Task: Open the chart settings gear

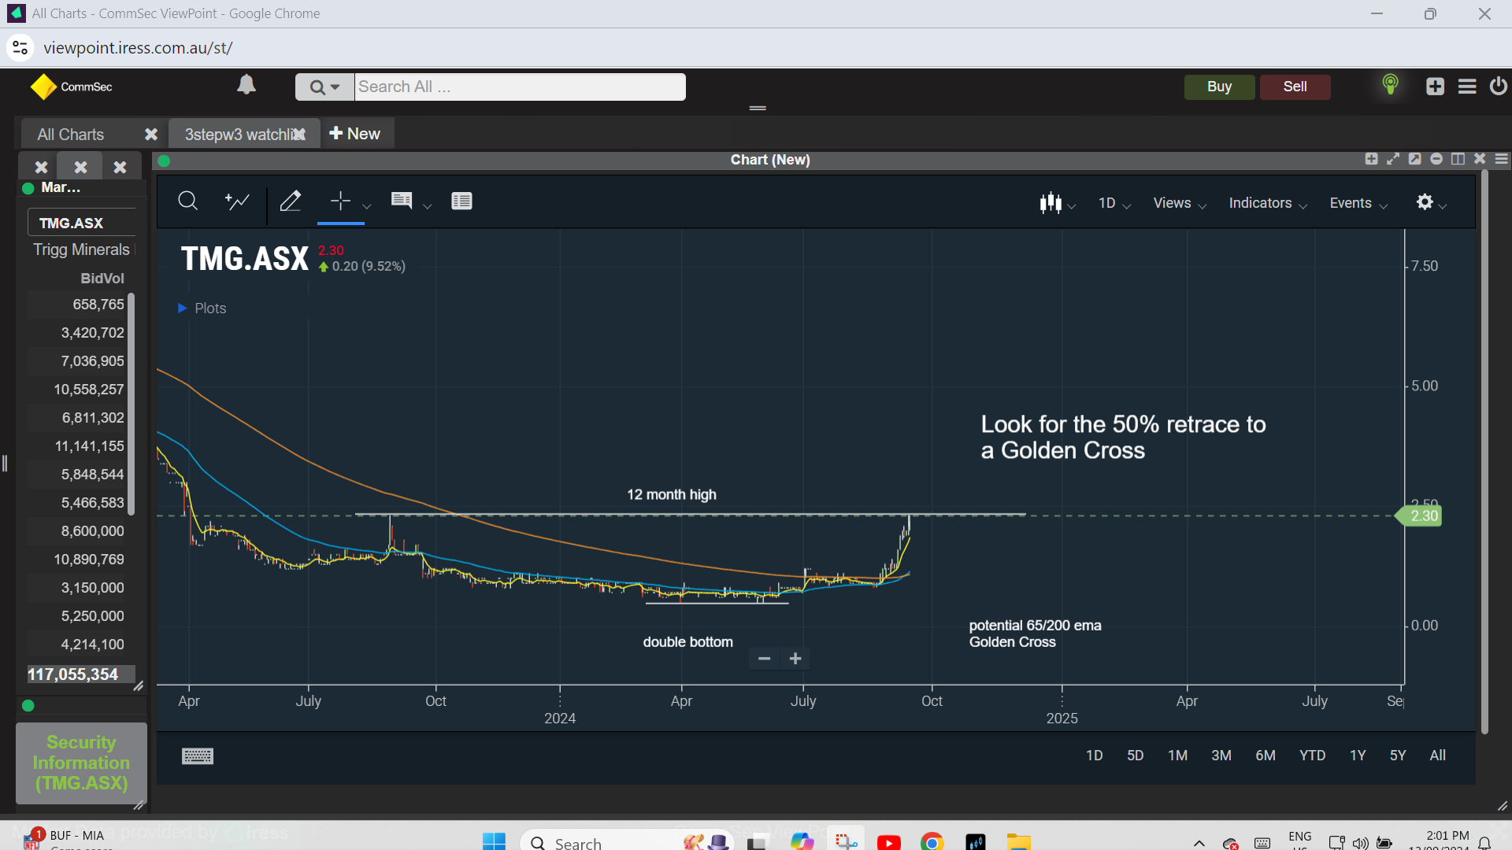Action: tap(1425, 201)
